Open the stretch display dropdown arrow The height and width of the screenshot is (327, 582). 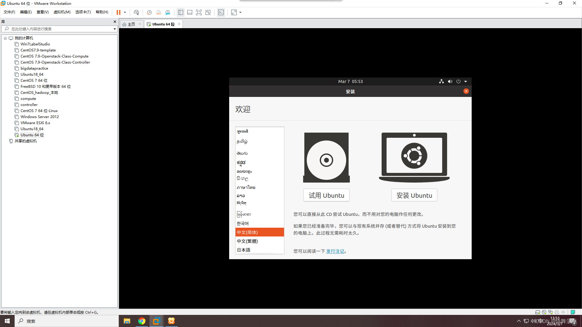(x=240, y=12)
